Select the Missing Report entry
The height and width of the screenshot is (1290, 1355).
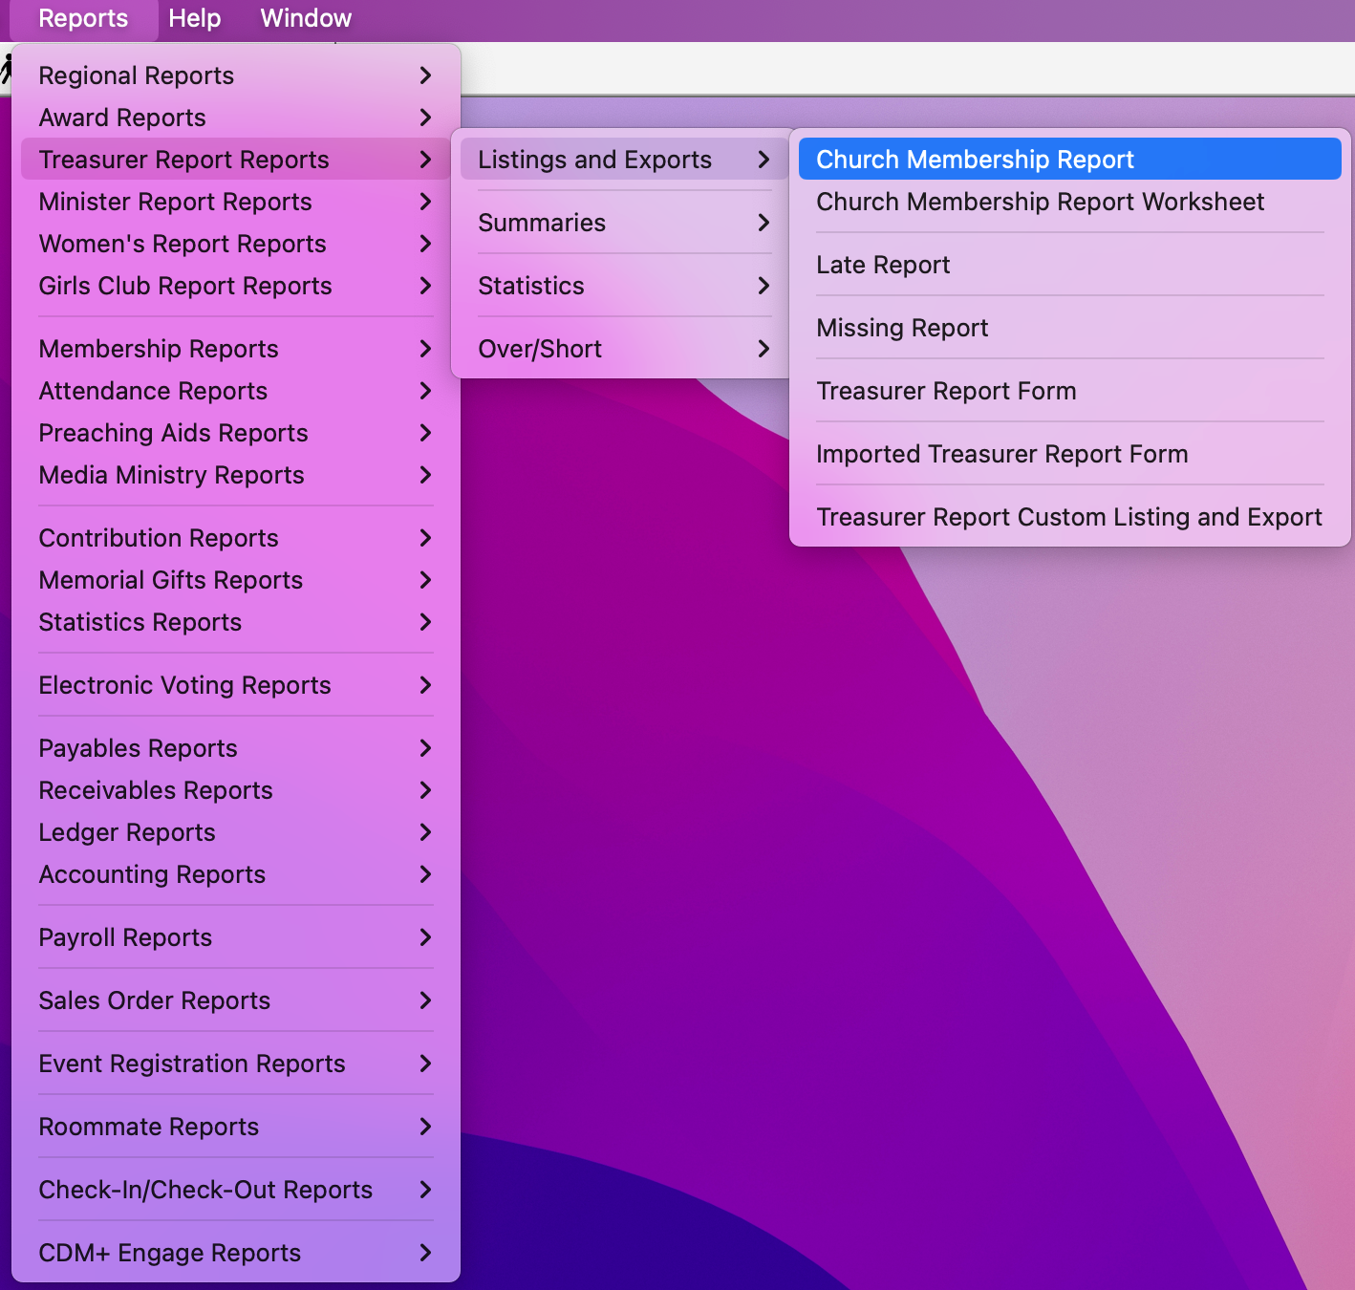point(902,328)
